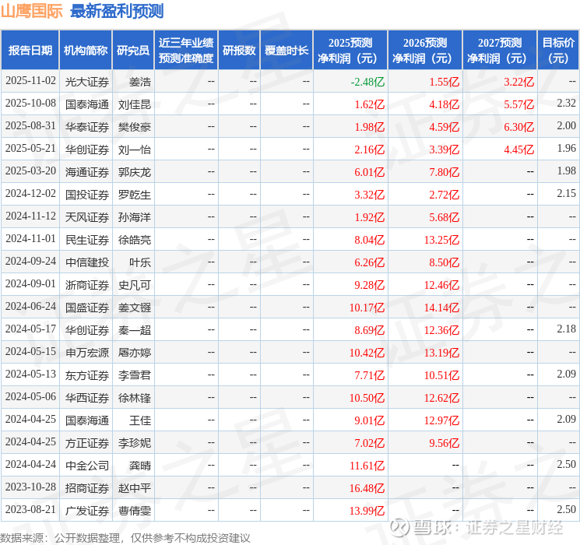Click the date 2025-11-02
This screenshot has height=545, width=580.
tap(30, 81)
